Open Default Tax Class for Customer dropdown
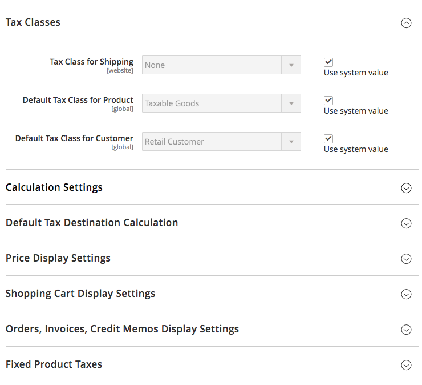 coord(221,142)
